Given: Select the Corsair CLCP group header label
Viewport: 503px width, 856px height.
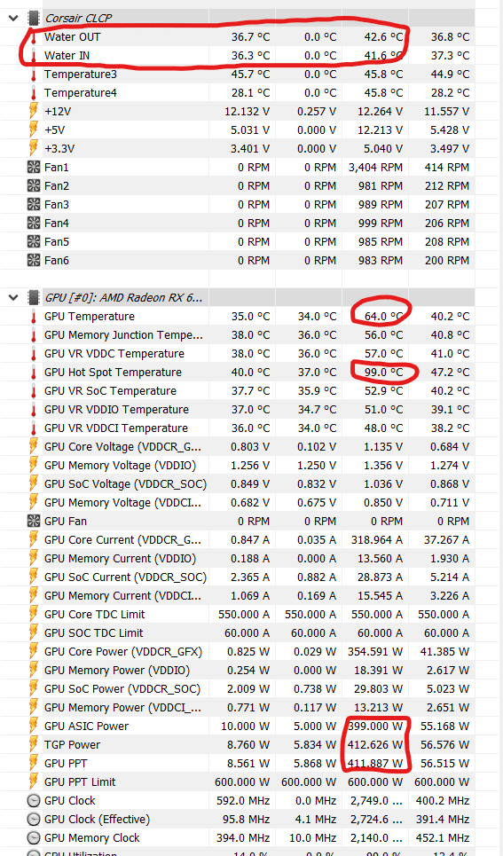Looking at the screenshot, I should pos(78,18).
